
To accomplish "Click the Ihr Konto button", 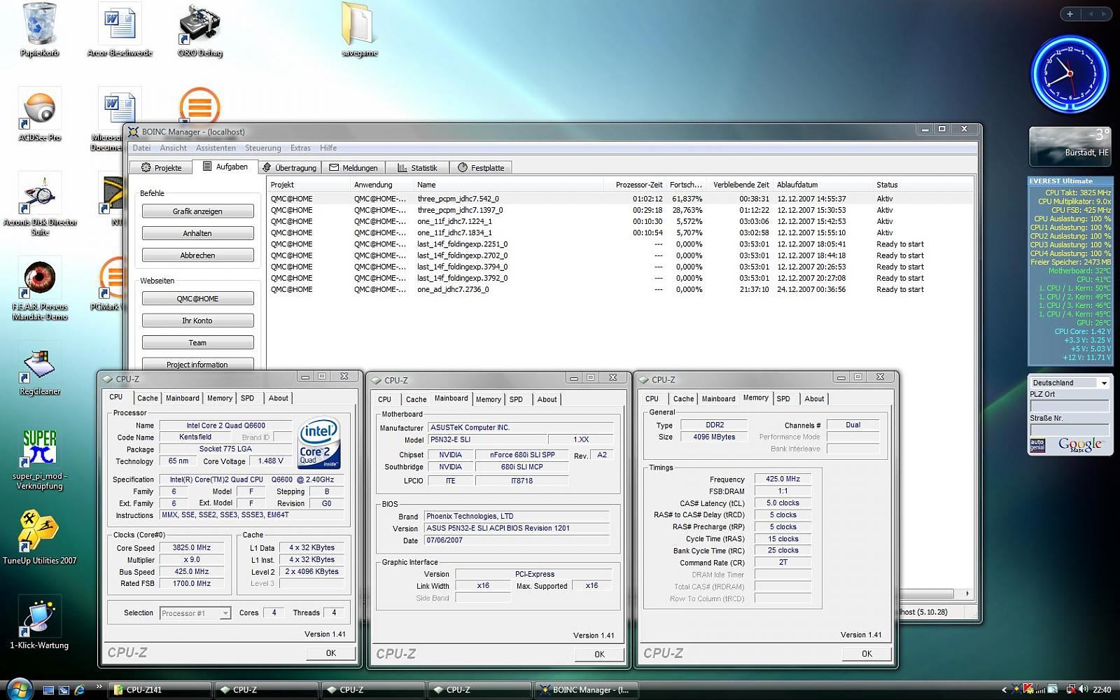I will (x=197, y=321).
